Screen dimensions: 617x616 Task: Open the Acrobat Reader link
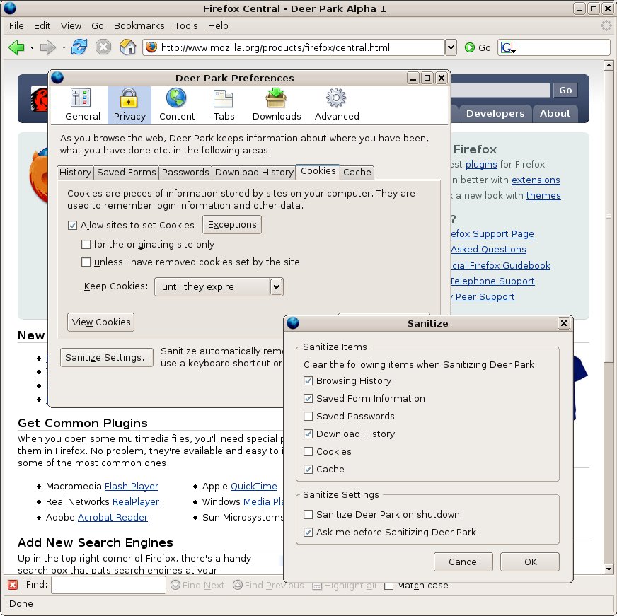click(113, 517)
